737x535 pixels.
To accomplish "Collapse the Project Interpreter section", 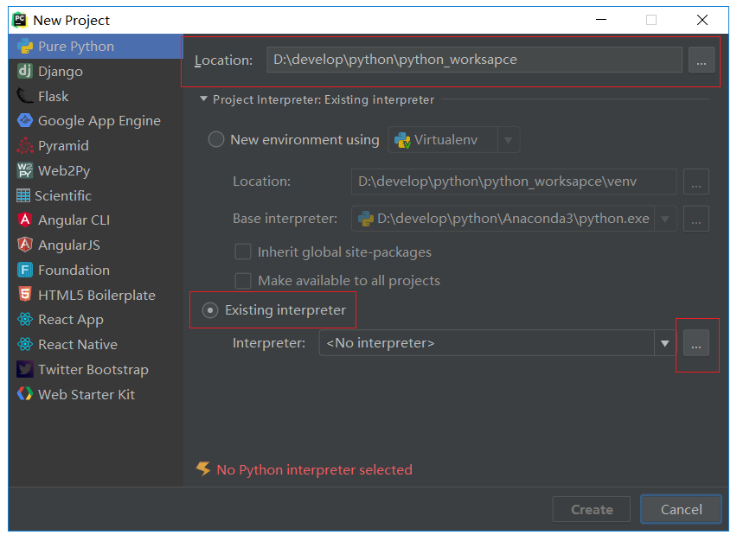I will coord(203,99).
